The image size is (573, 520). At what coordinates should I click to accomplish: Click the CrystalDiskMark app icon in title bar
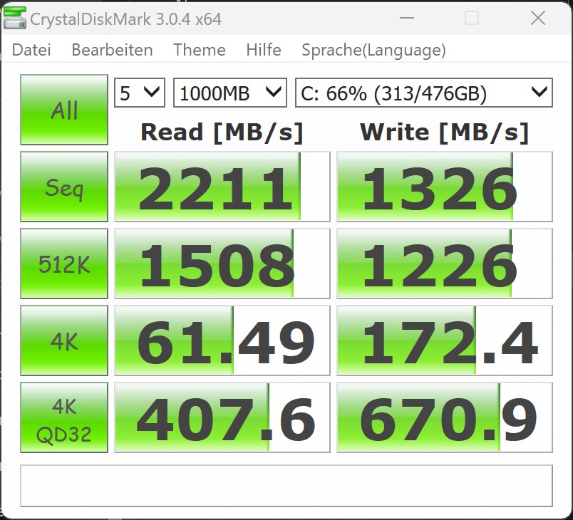click(15, 18)
